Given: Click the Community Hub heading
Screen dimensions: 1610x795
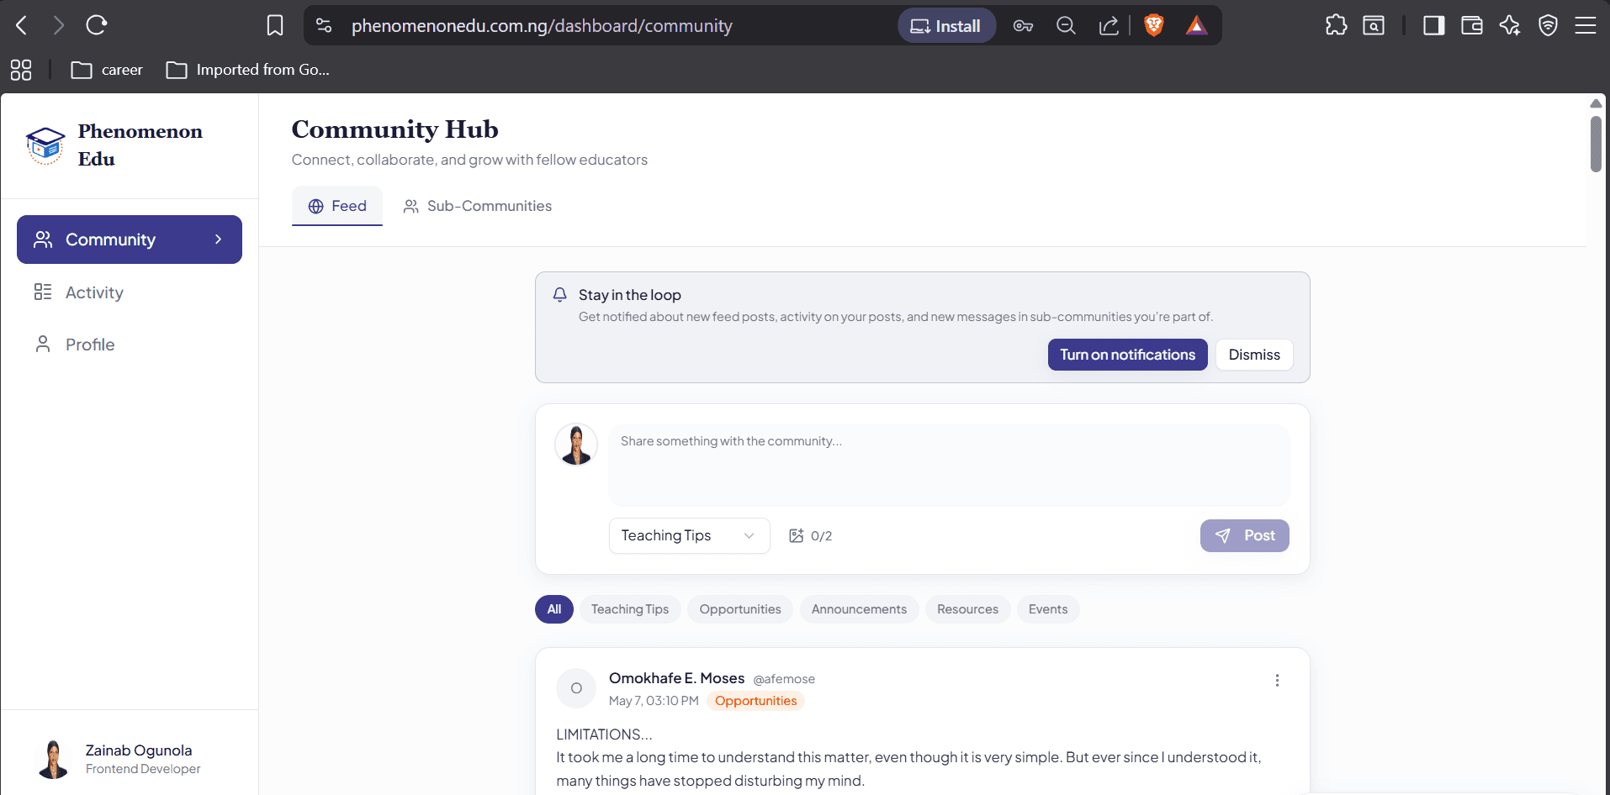Looking at the screenshot, I should click(x=395, y=129).
